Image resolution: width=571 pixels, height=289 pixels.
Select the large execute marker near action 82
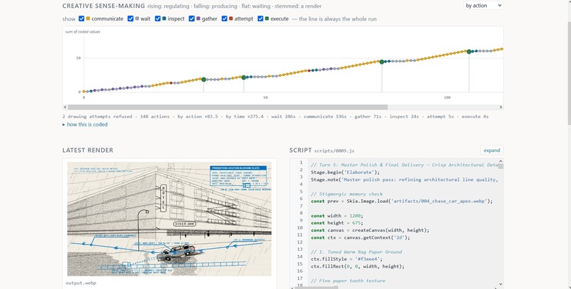pos(382,62)
